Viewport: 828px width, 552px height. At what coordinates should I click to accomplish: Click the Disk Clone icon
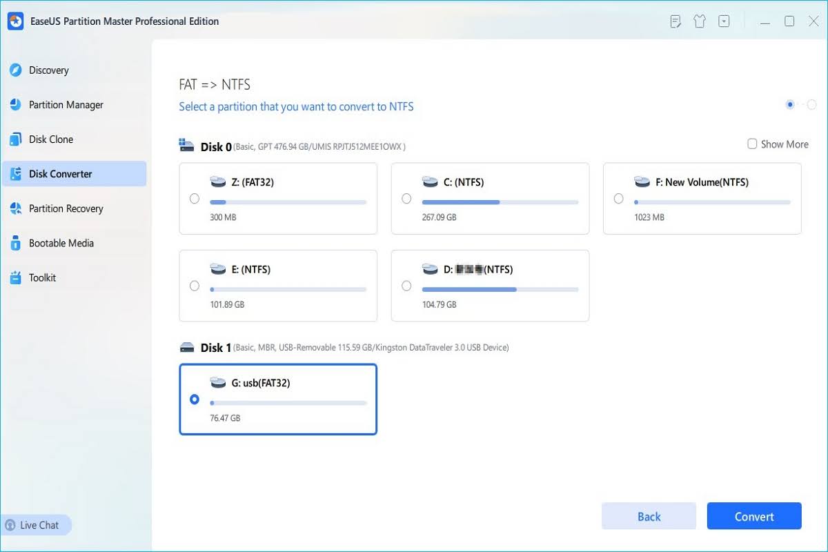(16, 139)
